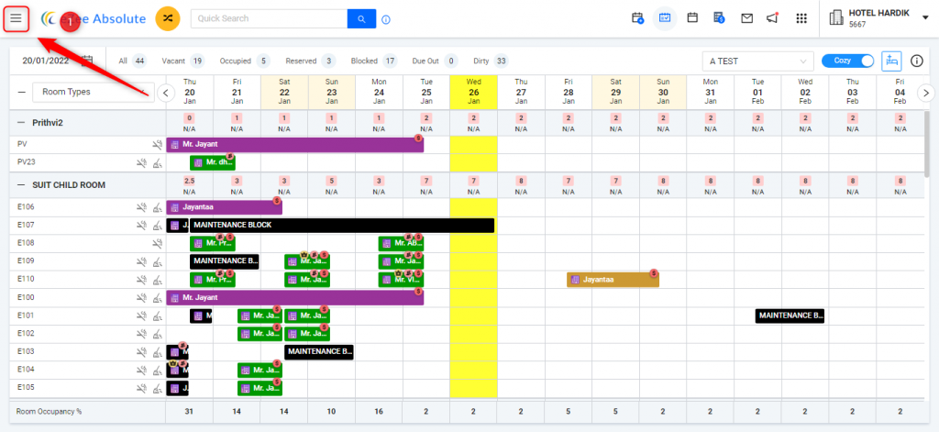The height and width of the screenshot is (432, 939).
Task: Open the legend info icon near Cozy
Action: click(916, 61)
